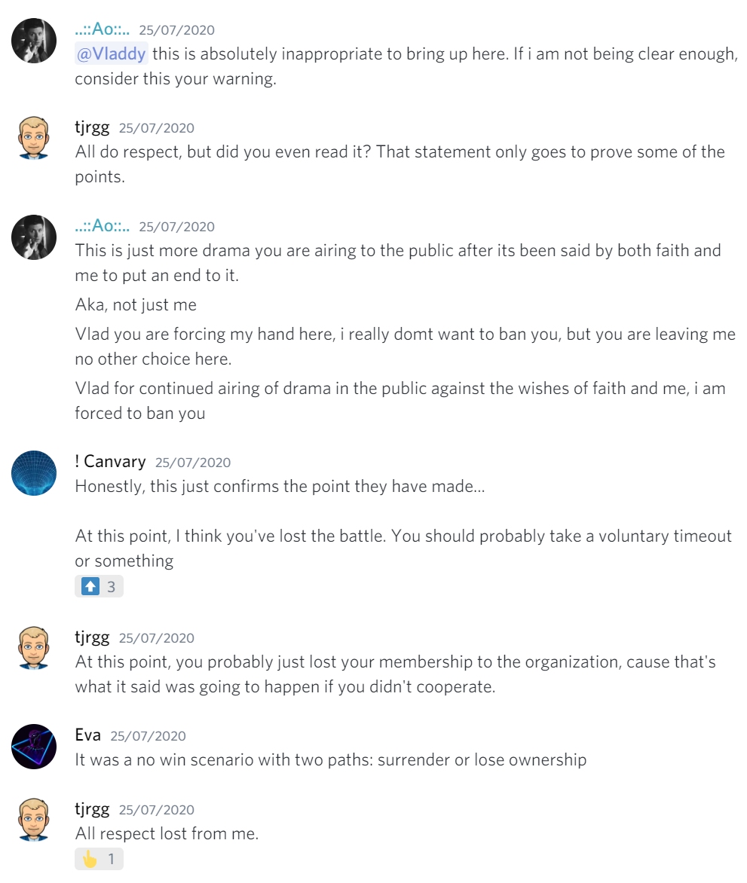Click the timestamp next to Eva's name

click(x=148, y=736)
